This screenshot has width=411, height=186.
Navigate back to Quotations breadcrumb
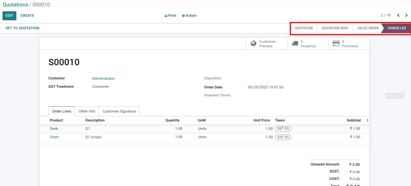[x=15, y=5]
